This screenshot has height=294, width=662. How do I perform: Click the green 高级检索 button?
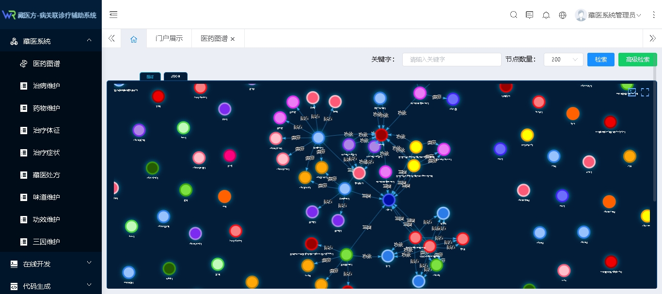click(x=637, y=60)
